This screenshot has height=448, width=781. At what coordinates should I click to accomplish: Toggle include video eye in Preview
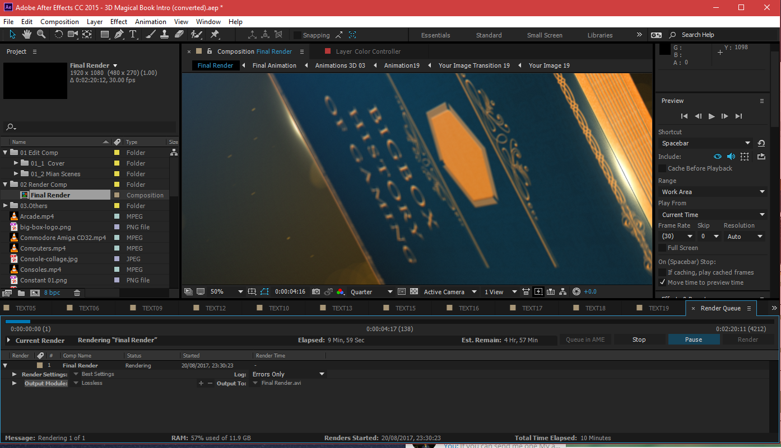coord(717,157)
